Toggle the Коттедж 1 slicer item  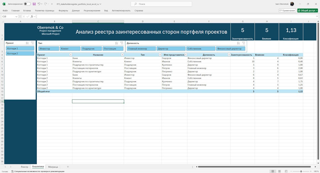pos(20,48)
